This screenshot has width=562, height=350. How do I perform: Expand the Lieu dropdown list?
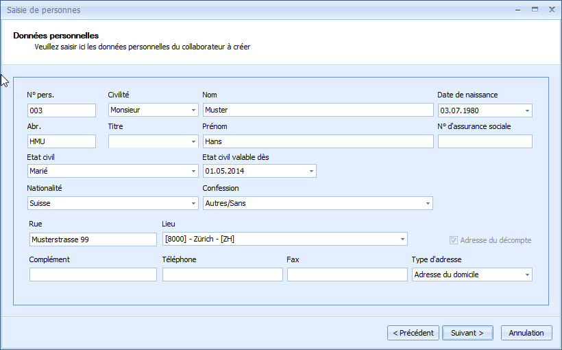(402, 240)
